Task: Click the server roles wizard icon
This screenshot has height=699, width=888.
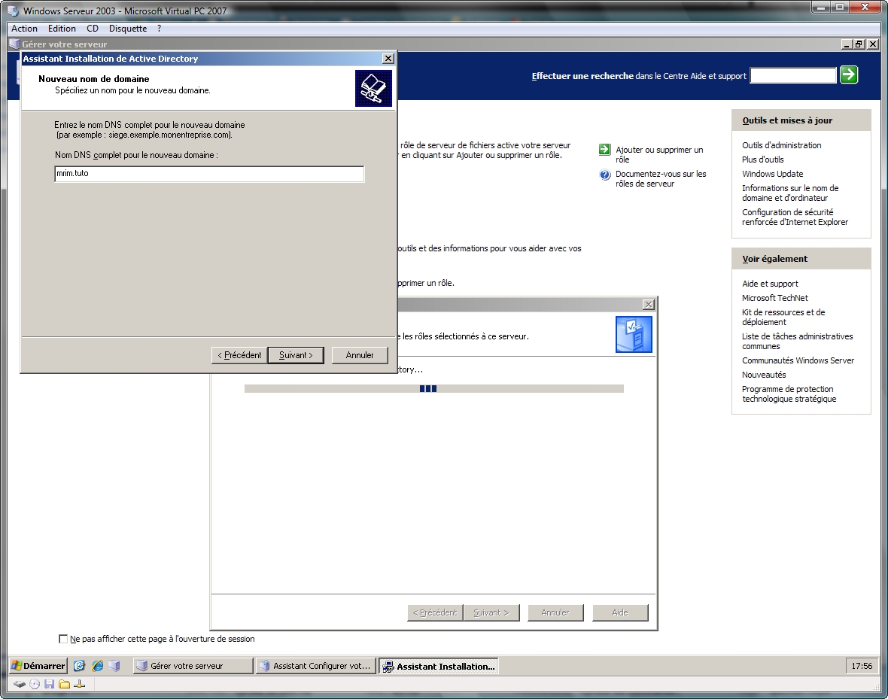Action: 634,334
